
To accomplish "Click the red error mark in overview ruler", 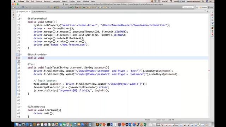I will [209, 71].
